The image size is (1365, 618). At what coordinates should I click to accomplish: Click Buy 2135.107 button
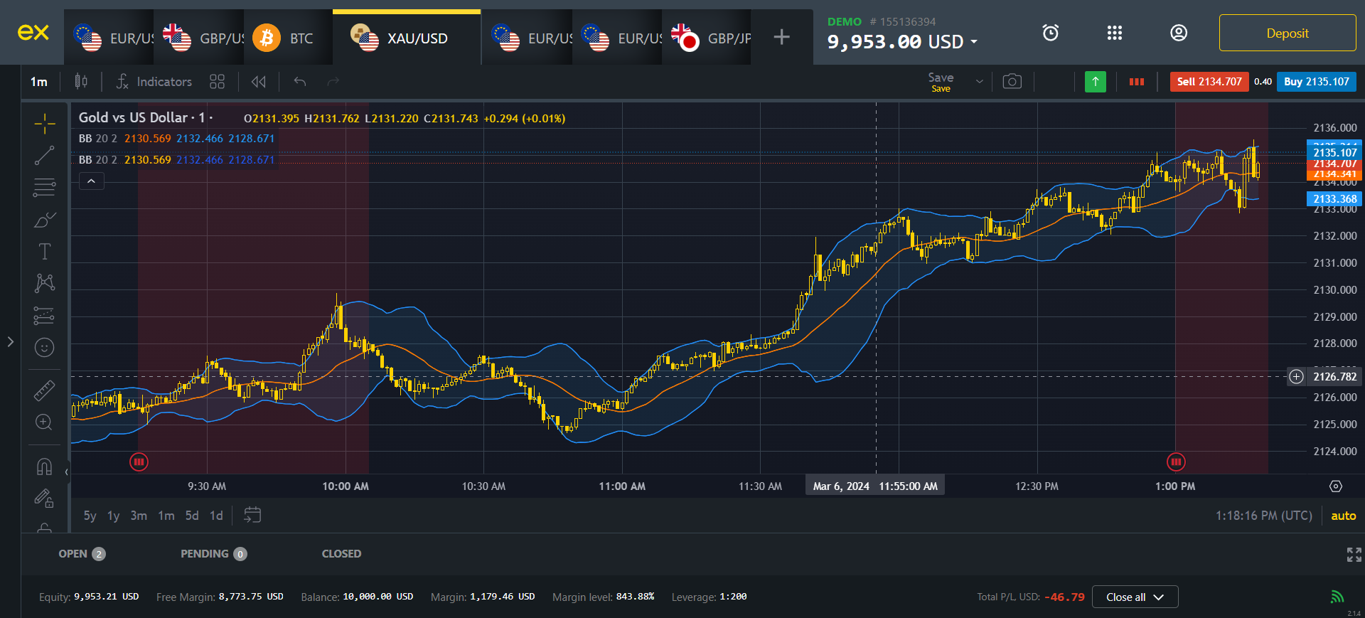(x=1317, y=82)
